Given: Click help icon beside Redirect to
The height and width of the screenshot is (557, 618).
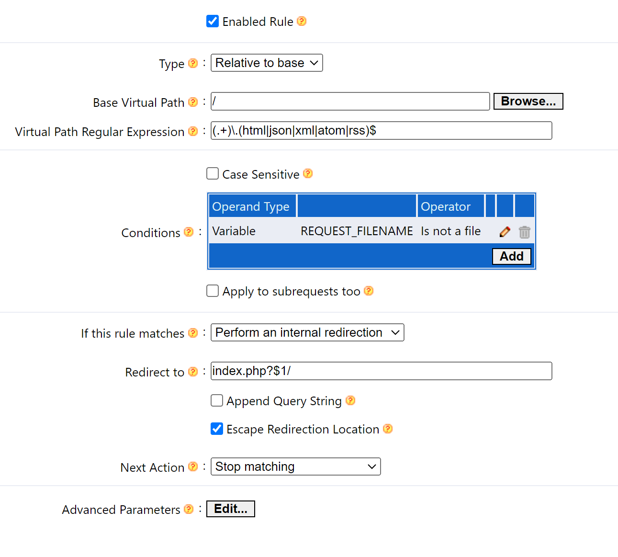Looking at the screenshot, I should [x=193, y=372].
